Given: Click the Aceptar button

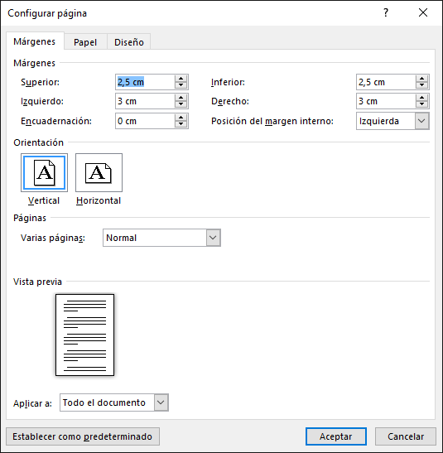Looking at the screenshot, I should pyautogui.click(x=336, y=436).
